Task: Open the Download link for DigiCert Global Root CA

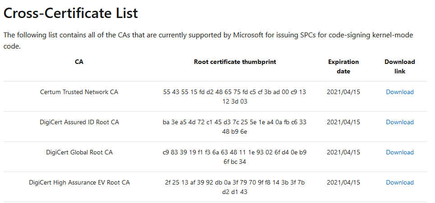Action: (399, 152)
